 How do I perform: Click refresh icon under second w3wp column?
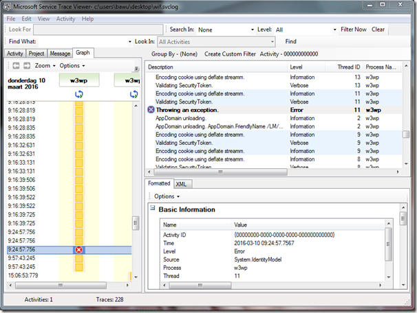133,94
